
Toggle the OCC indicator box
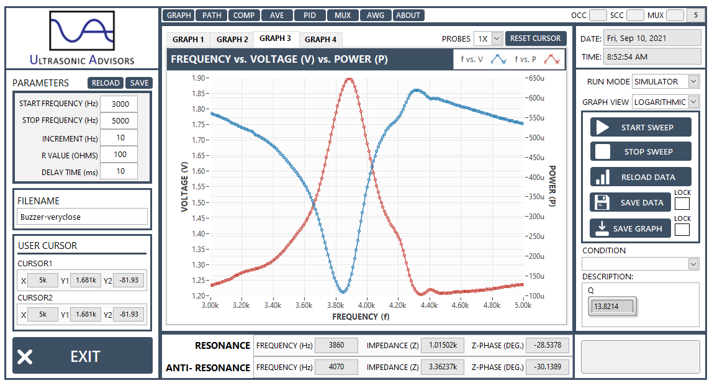tap(598, 15)
